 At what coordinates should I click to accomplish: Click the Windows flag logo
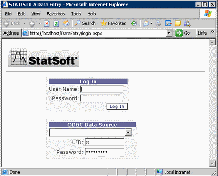(208, 14)
